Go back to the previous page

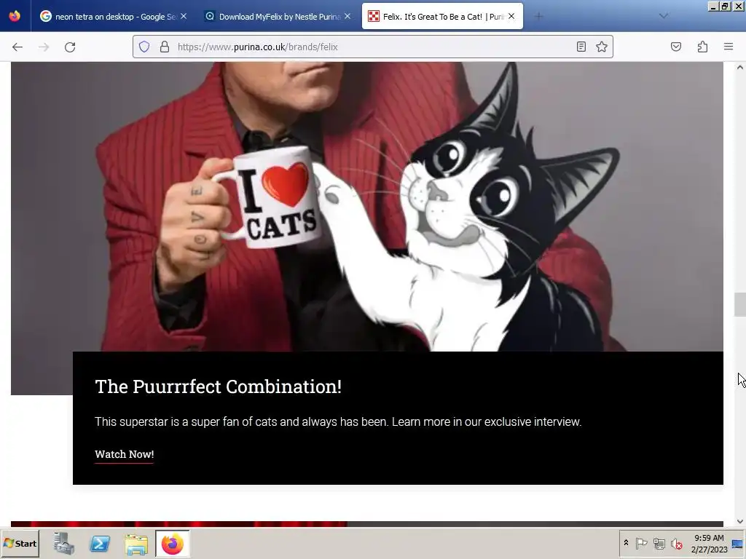tap(17, 47)
